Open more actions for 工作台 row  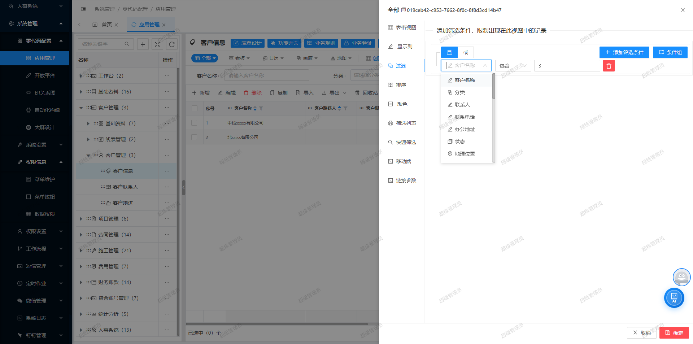167,76
